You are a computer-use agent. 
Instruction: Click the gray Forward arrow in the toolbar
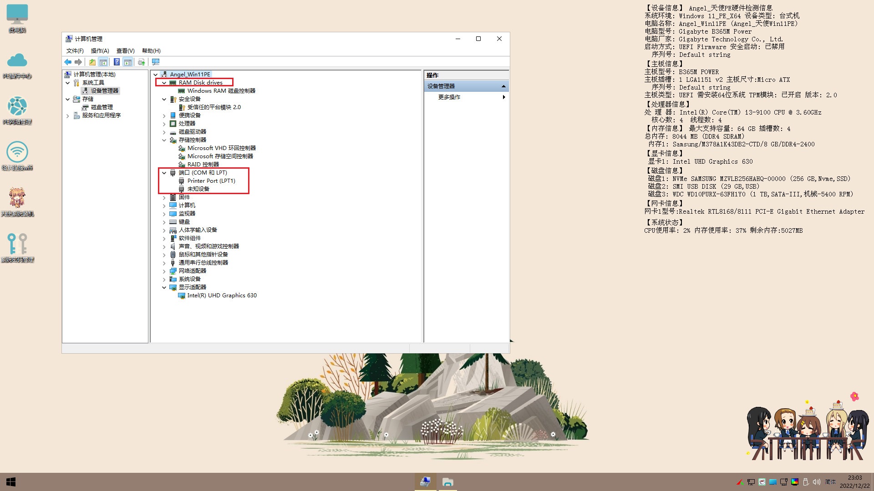pos(78,62)
